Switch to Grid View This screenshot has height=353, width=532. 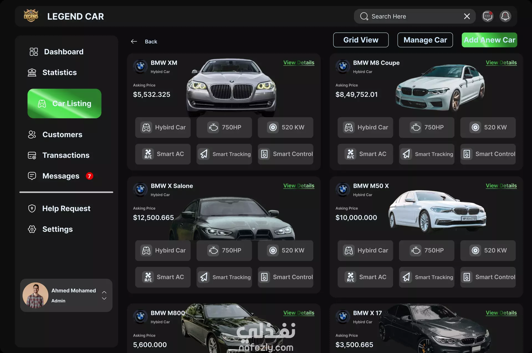[360, 40]
